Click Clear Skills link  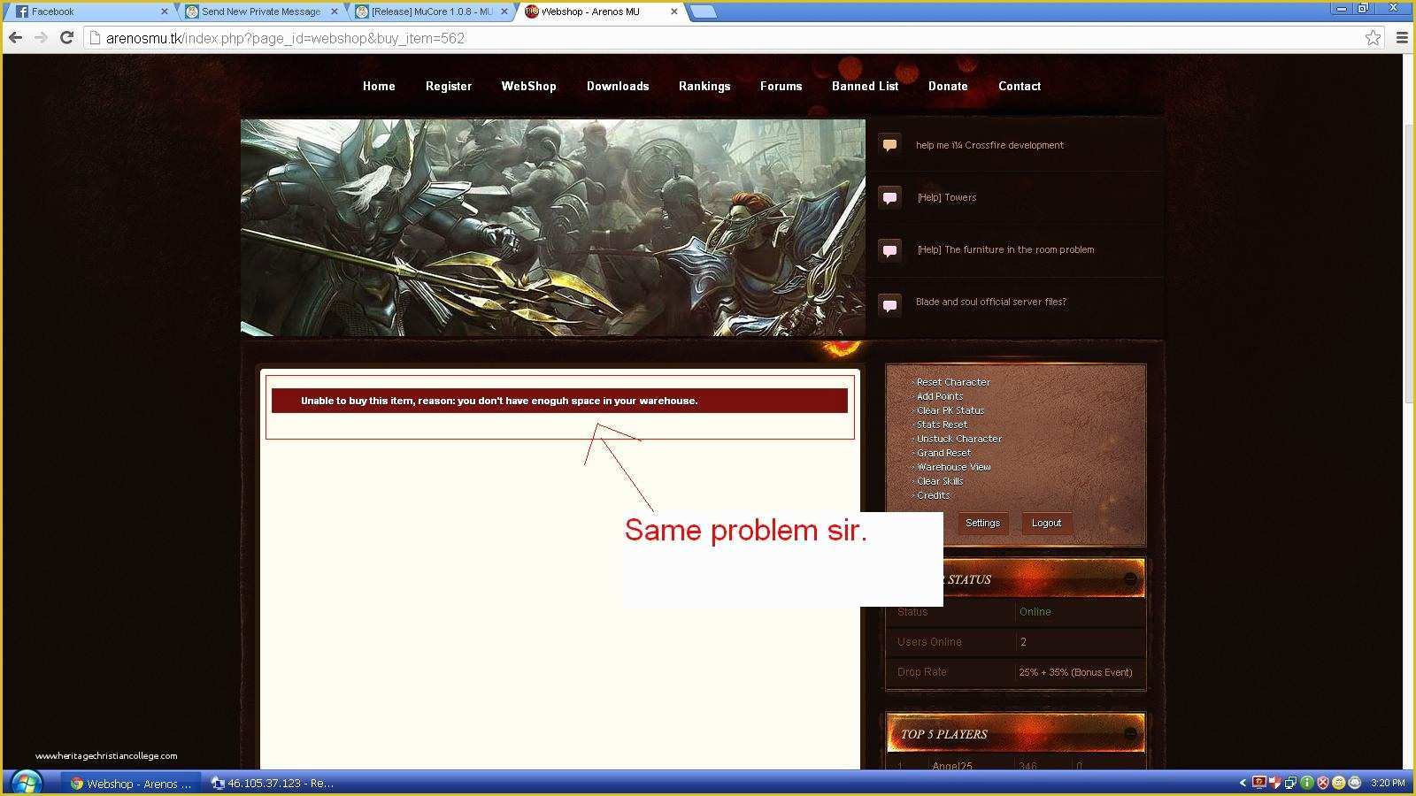click(x=939, y=481)
